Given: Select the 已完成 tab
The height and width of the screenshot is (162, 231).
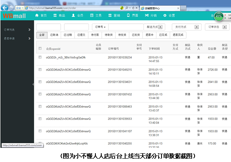Looking at the screenshot, I should pos(163,35).
